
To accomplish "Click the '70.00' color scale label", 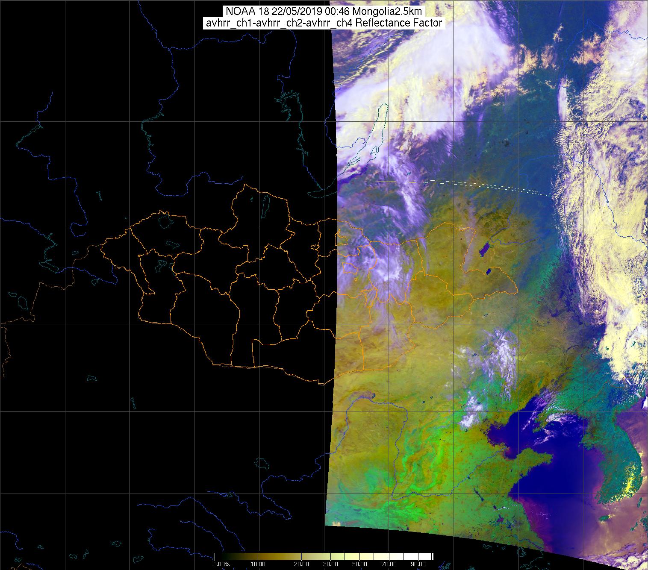I will (389, 564).
